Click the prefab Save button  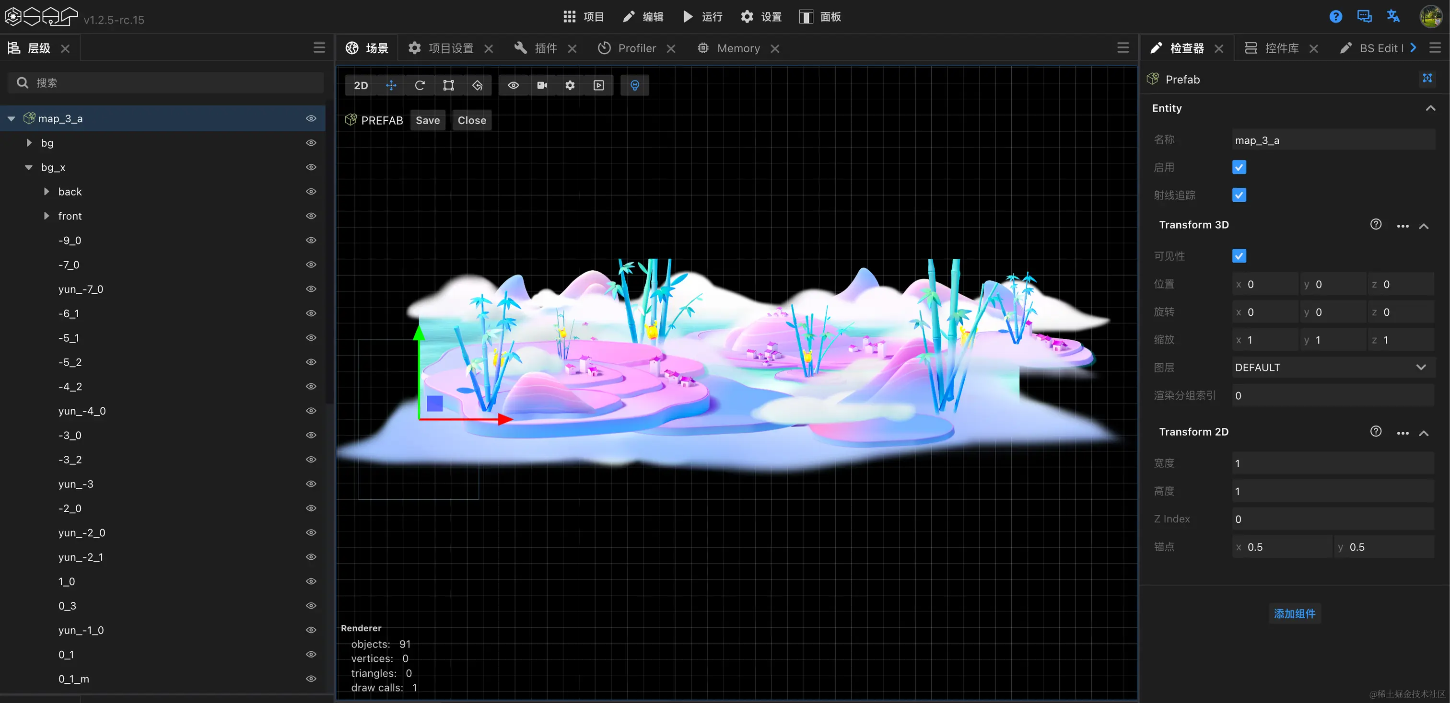pos(427,120)
